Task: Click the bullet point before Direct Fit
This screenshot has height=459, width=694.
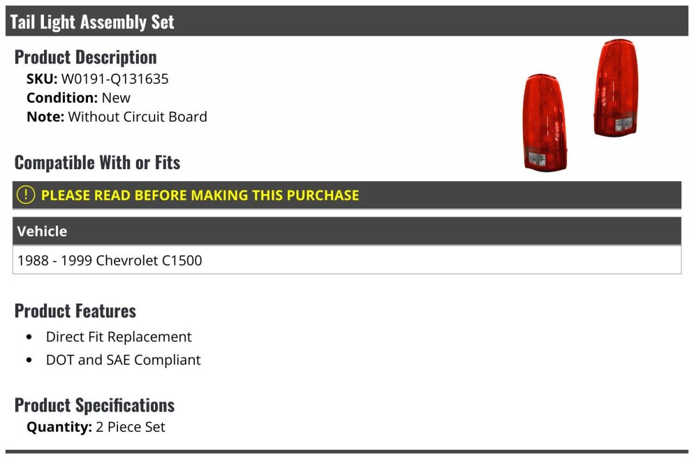Action: [29, 337]
